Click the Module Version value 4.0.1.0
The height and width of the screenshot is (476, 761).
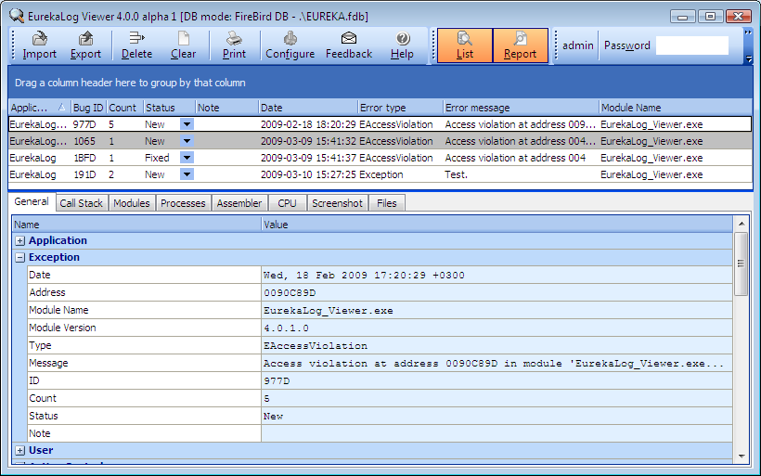pyautogui.click(x=287, y=328)
